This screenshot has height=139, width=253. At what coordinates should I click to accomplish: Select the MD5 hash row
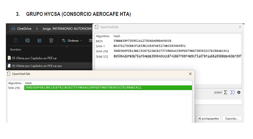168,41
